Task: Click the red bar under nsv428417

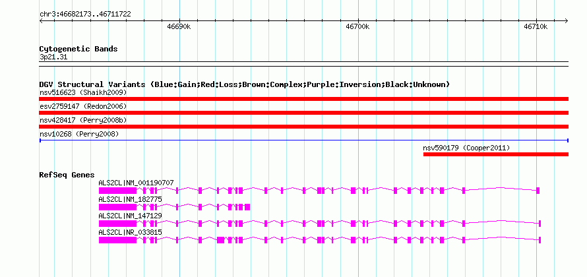Action: [304, 127]
